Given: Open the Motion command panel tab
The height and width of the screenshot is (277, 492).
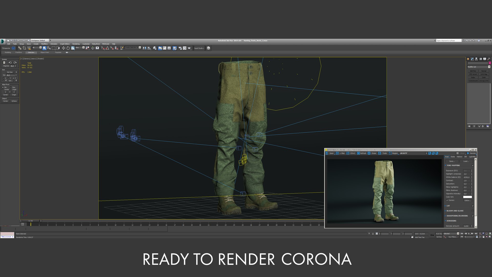Looking at the screenshot, I should tap(480, 59).
